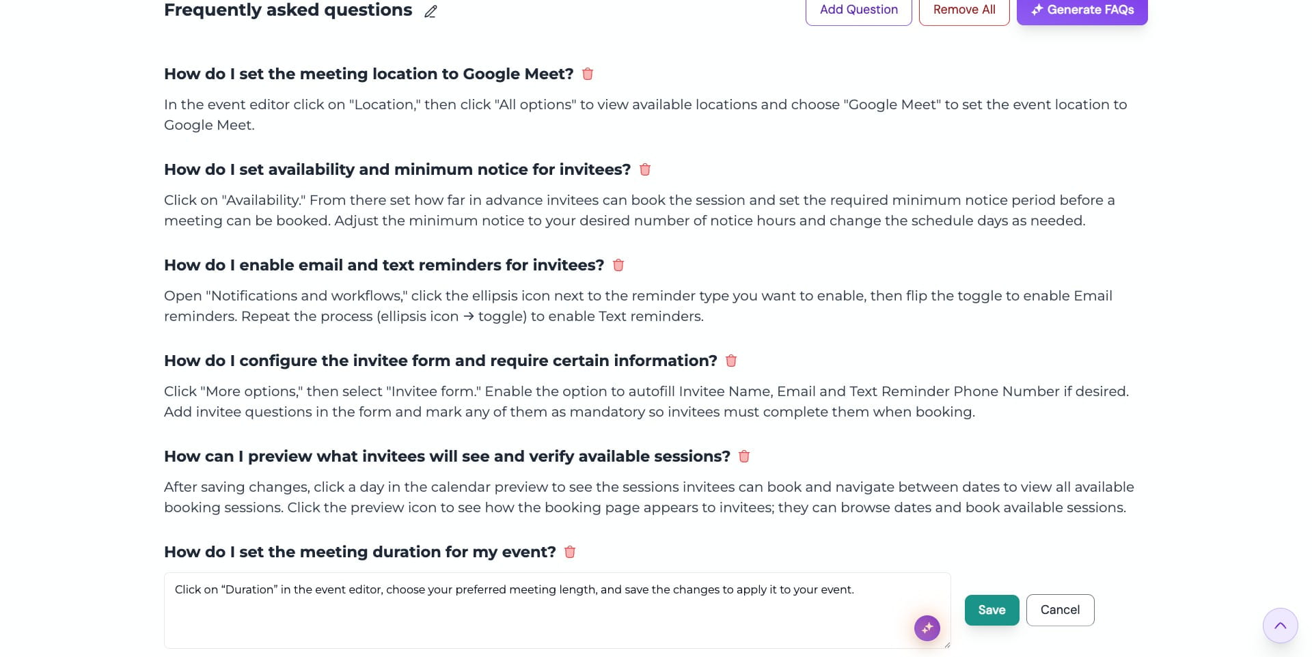Cancel editing the duration answer

[1060, 610]
